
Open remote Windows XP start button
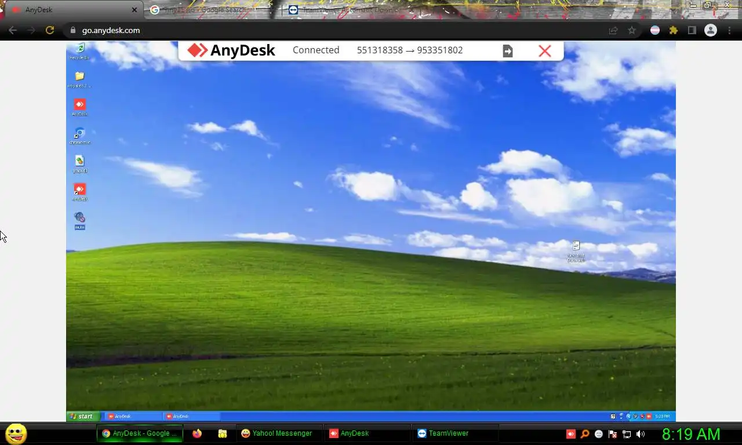coord(83,416)
